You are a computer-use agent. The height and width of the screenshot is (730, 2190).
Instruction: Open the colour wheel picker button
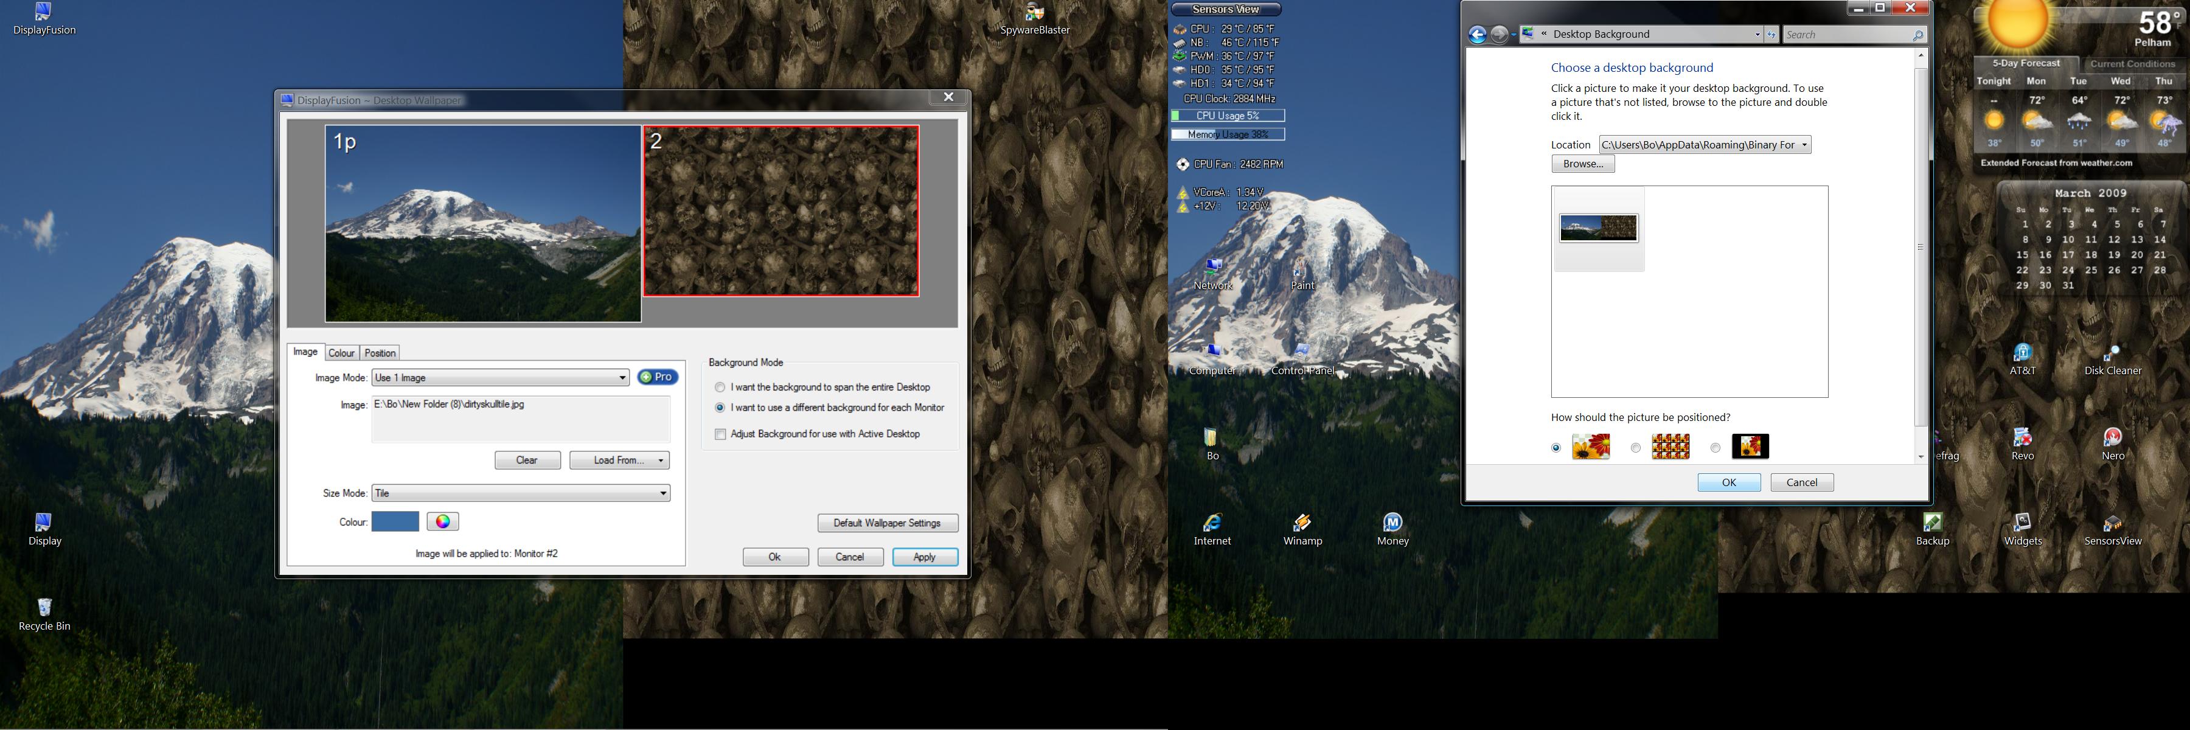click(x=442, y=522)
